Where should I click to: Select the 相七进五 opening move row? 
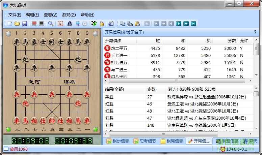tap(178, 63)
